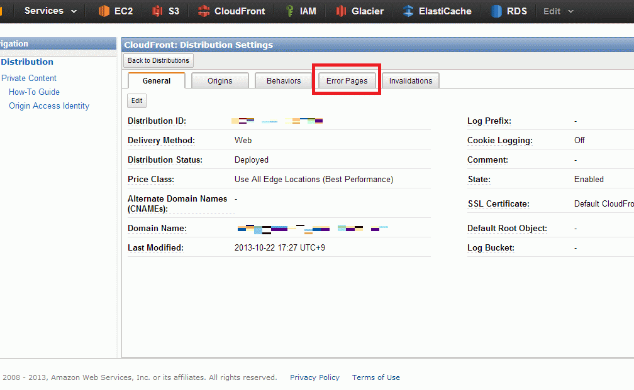Screen dimensions: 634x390
Task: Click the Alternate Domain Names (CNAMEs) label
Action: [x=177, y=203]
